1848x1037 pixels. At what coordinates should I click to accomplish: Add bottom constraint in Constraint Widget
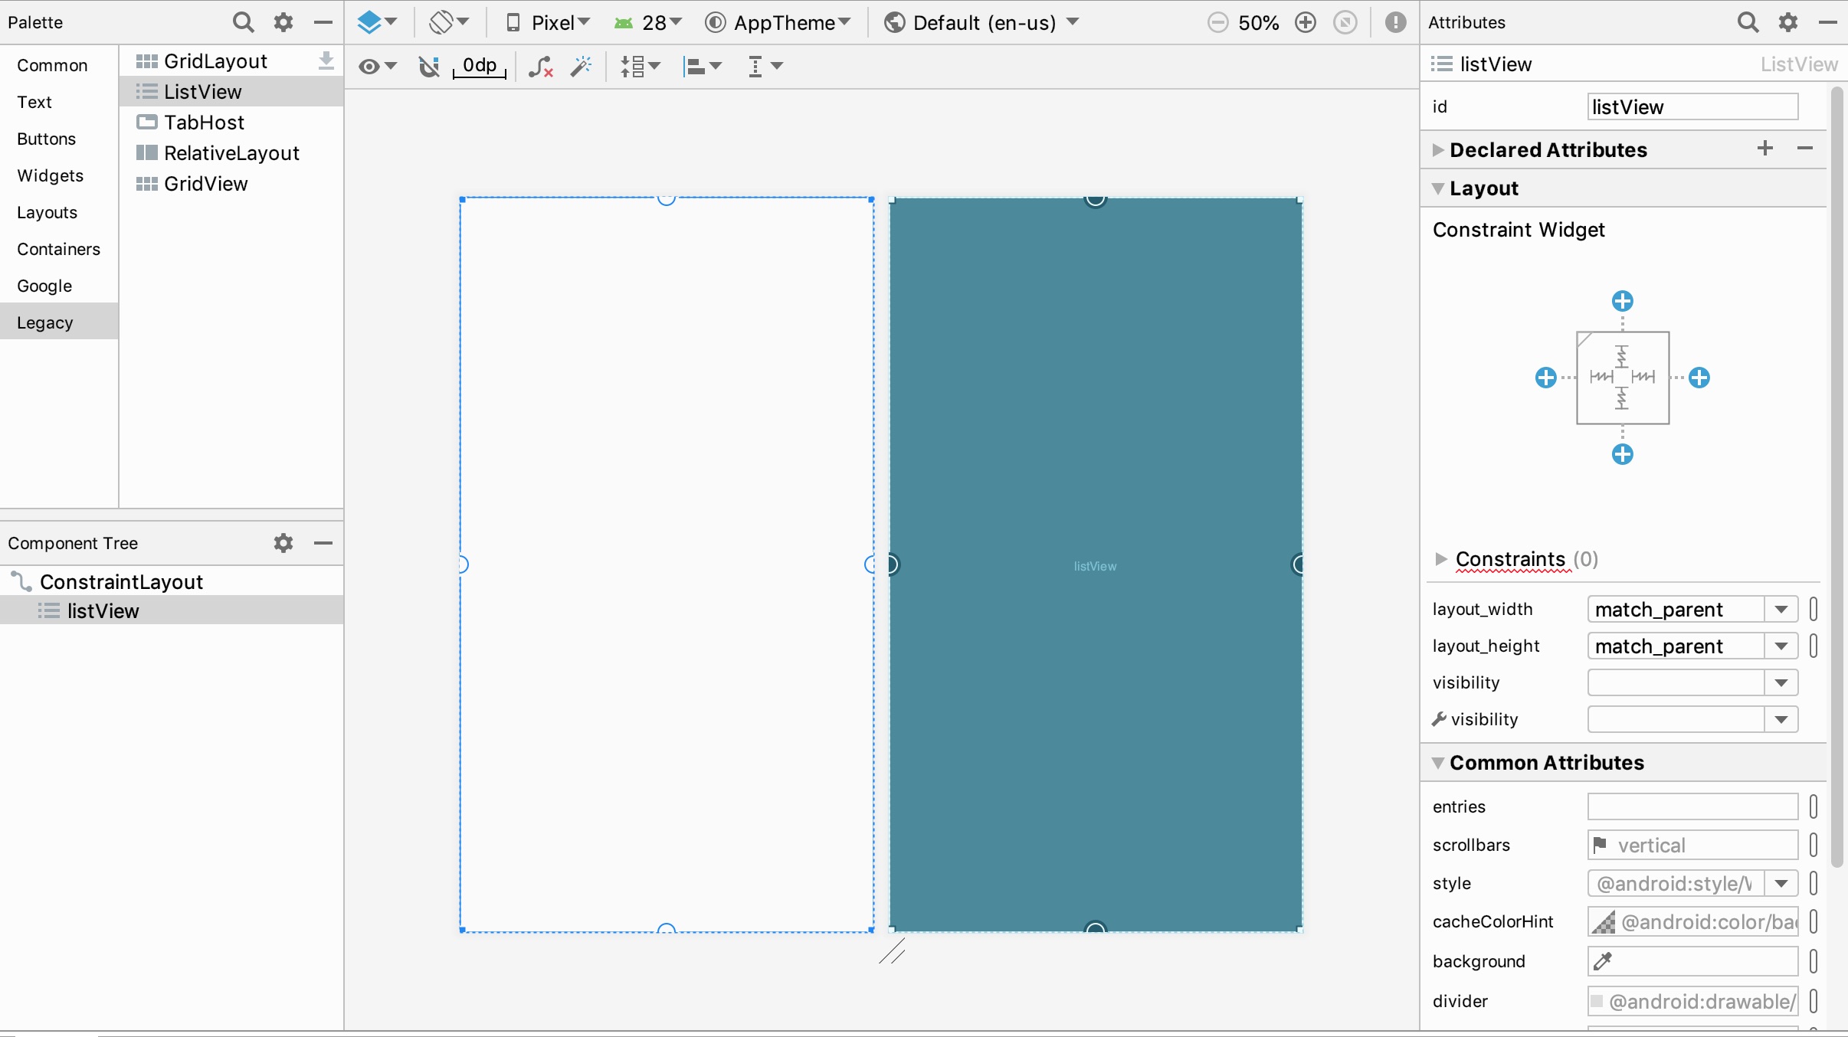pyautogui.click(x=1623, y=454)
